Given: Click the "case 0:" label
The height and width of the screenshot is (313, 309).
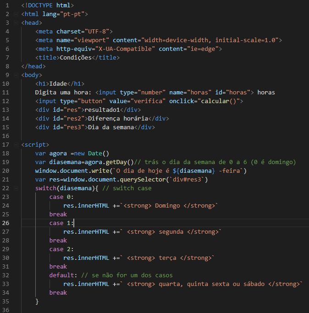Looking at the screenshot, I should [x=61, y=197].
